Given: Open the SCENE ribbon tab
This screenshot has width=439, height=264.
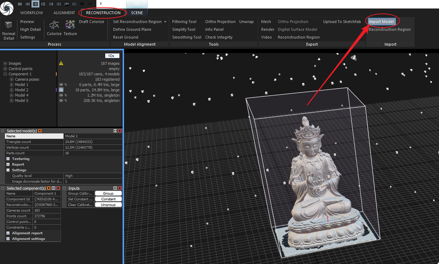Looking at the screenshot, I should pos(137,13).
